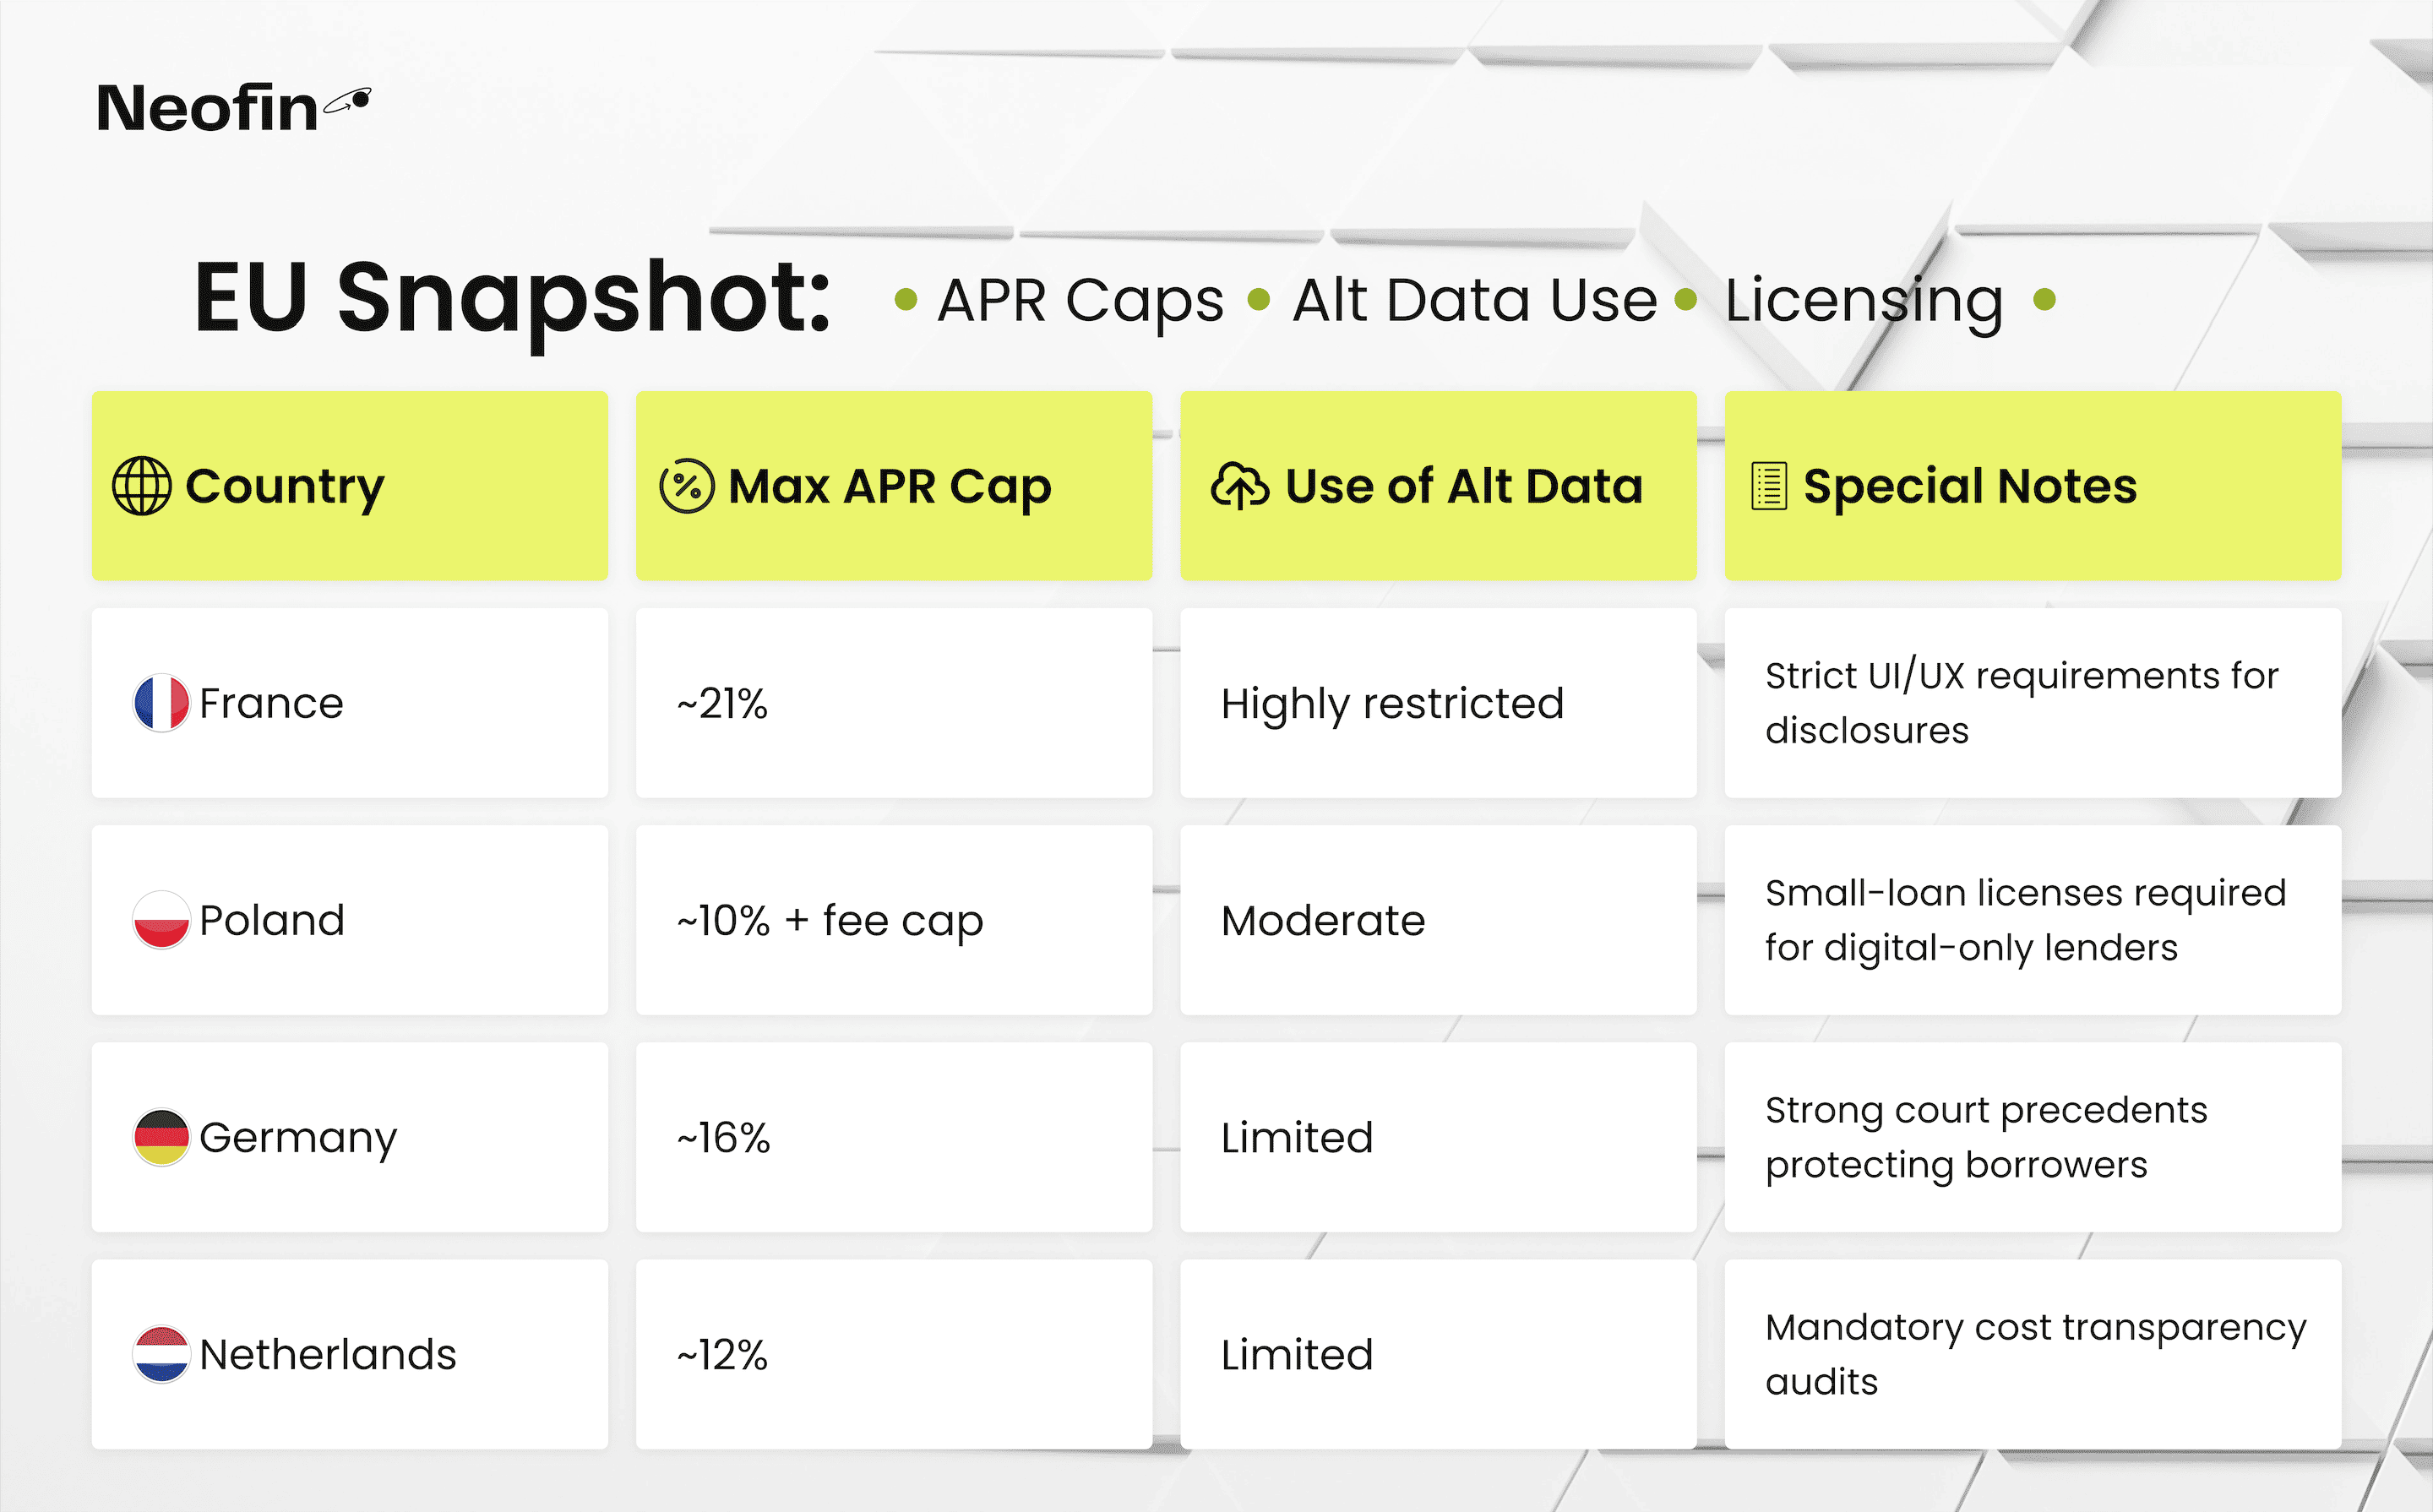This screenshot has width=2433, height=1512.
Task: Click the Max APR Cap header
Action: [x=894, y=486]
